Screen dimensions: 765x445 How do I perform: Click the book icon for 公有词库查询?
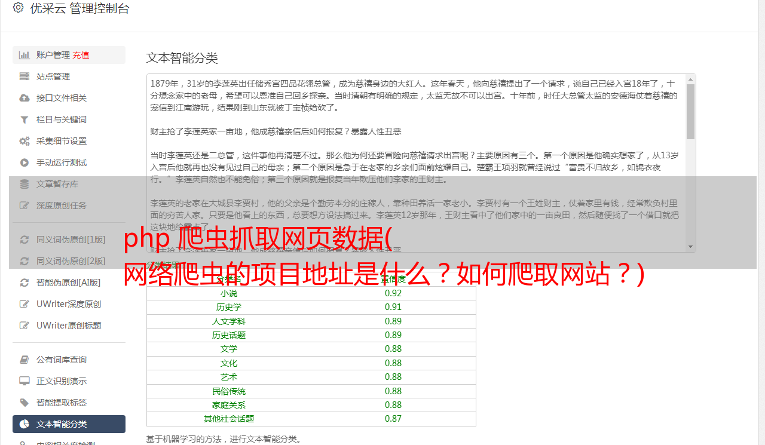(25, 360)
